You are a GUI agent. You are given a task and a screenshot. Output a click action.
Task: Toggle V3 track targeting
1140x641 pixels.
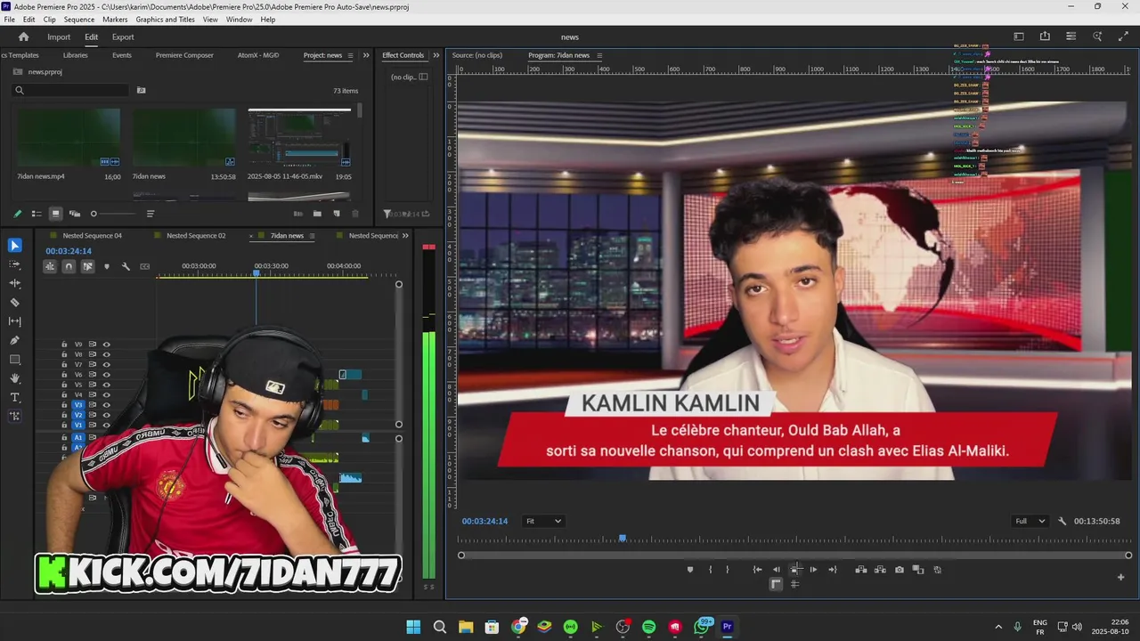pos(78,405)
